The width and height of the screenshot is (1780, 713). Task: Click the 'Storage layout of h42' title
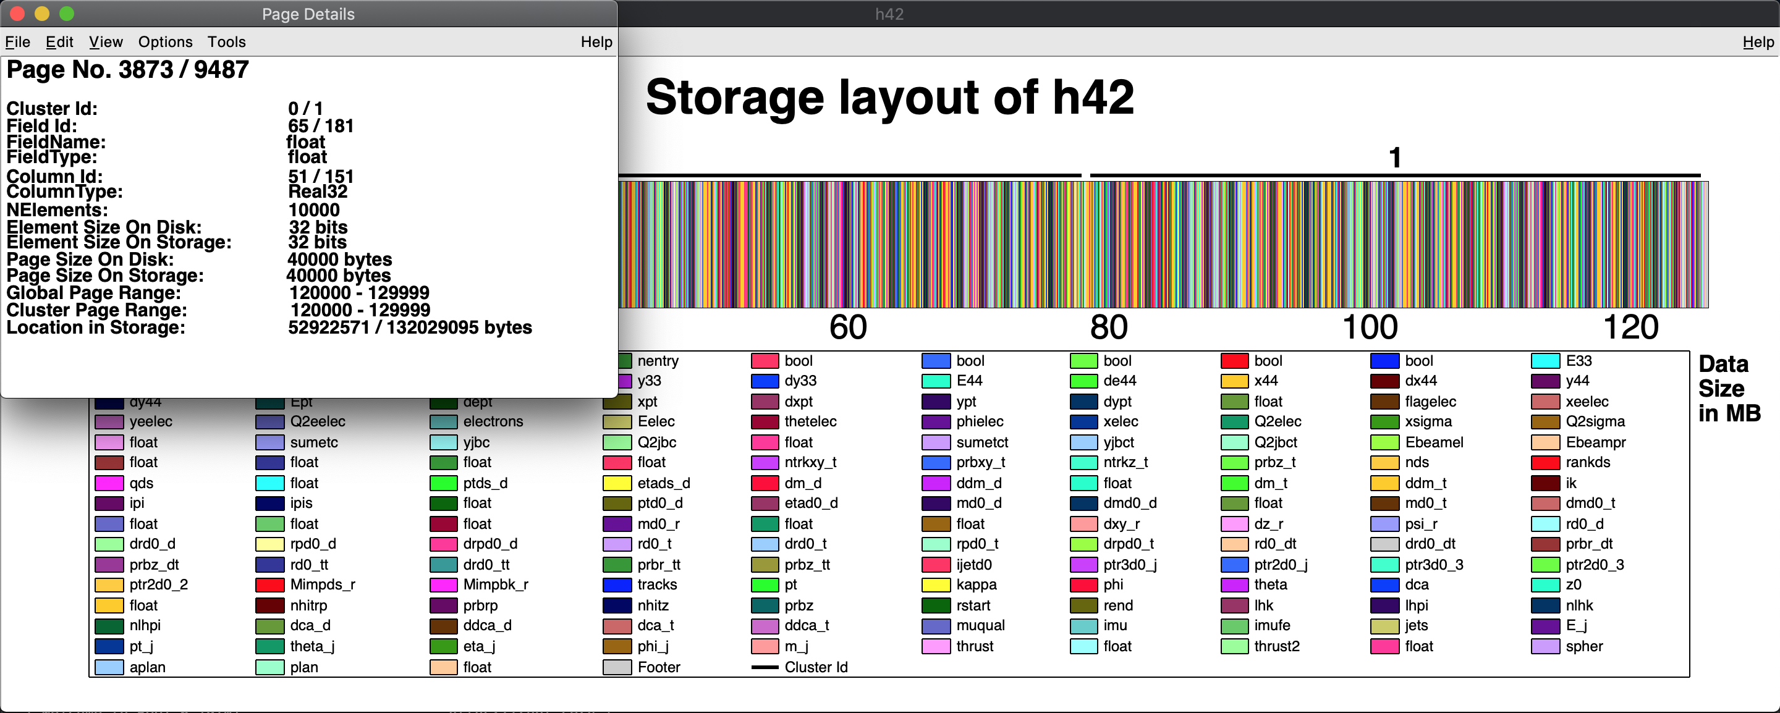coord(889,97)
